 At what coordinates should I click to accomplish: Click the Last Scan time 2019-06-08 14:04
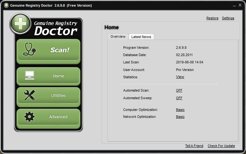tap(190, 62)
